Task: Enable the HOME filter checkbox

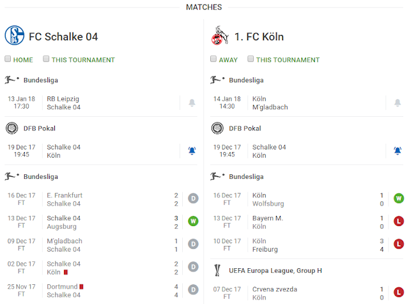Action: [8, 59]
